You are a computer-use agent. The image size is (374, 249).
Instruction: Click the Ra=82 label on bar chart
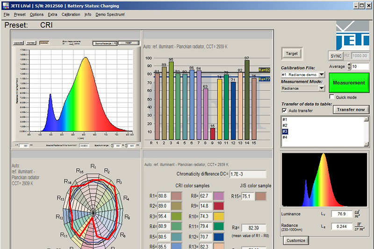click(x=264, y=70)
